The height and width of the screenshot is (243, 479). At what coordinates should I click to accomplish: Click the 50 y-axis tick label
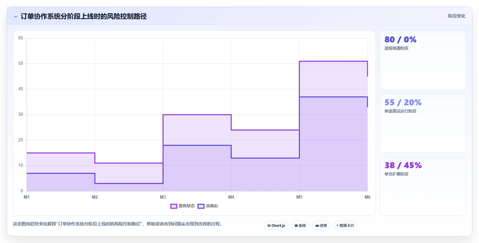[21, 64]
